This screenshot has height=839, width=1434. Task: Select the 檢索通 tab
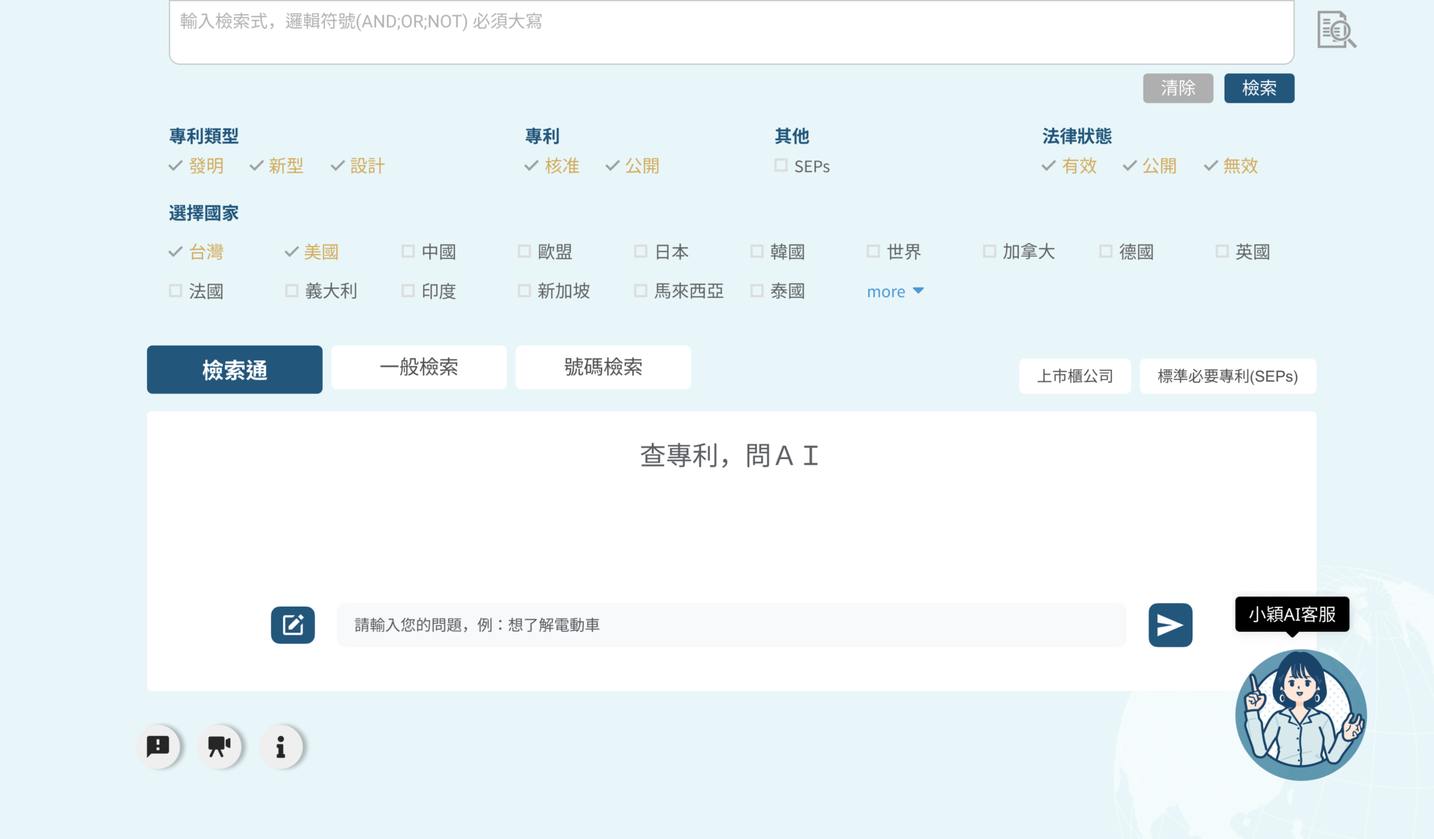coord(235,369)
